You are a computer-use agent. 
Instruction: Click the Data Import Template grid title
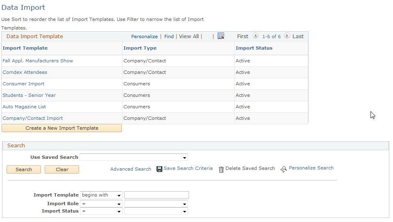(34, 37)
